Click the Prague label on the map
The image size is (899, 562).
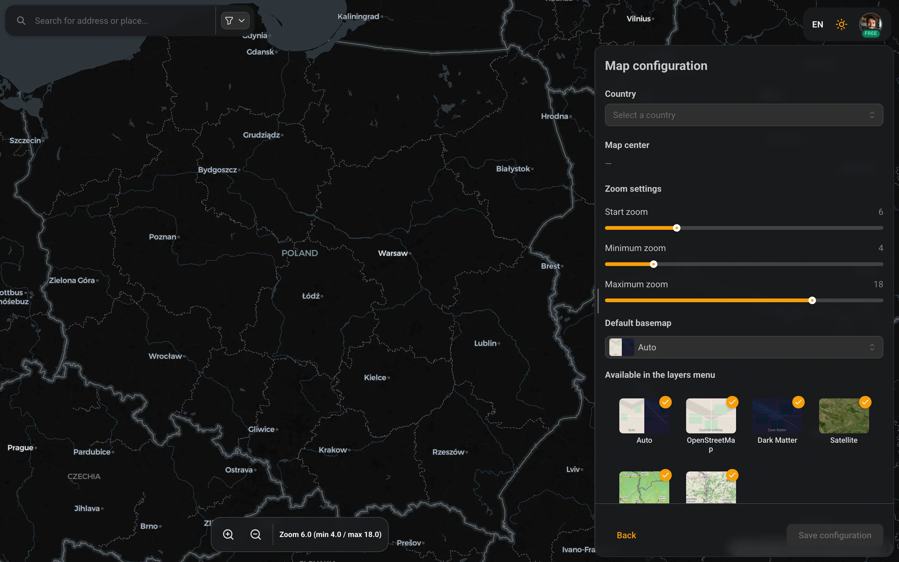[x=20, y=447]
